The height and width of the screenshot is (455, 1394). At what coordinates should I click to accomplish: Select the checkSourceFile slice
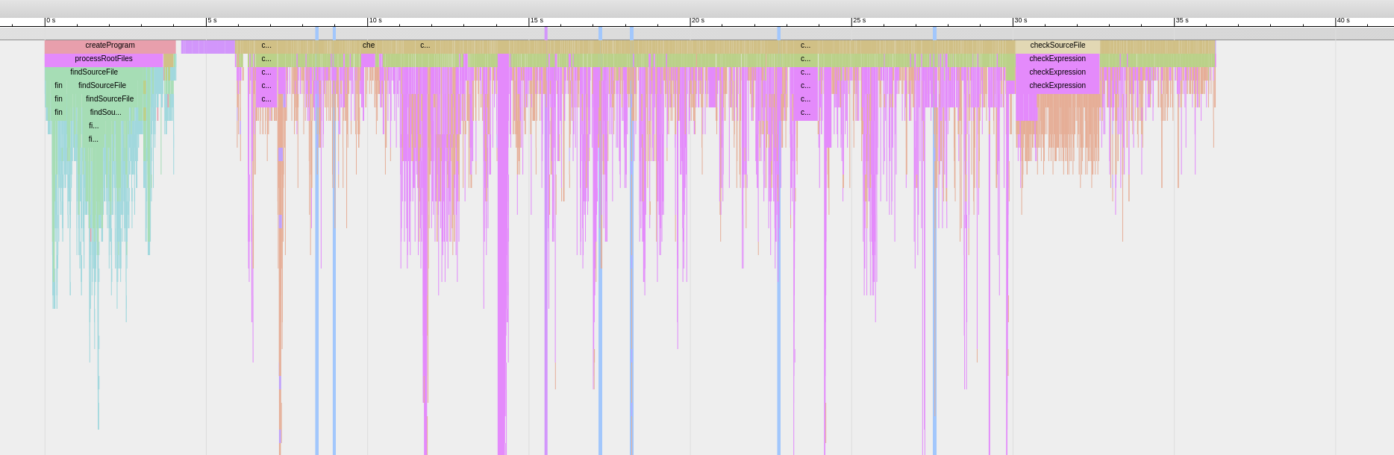point(1057,46)
